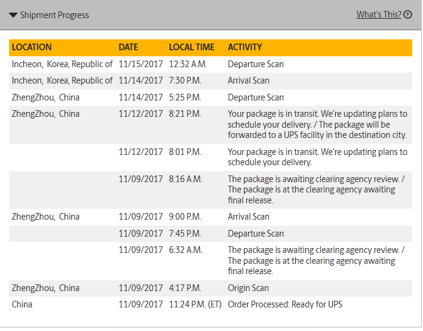This screenshot has width=423, height=331.
Task: Open the What's This? link
Action: (x=379, y=15)
